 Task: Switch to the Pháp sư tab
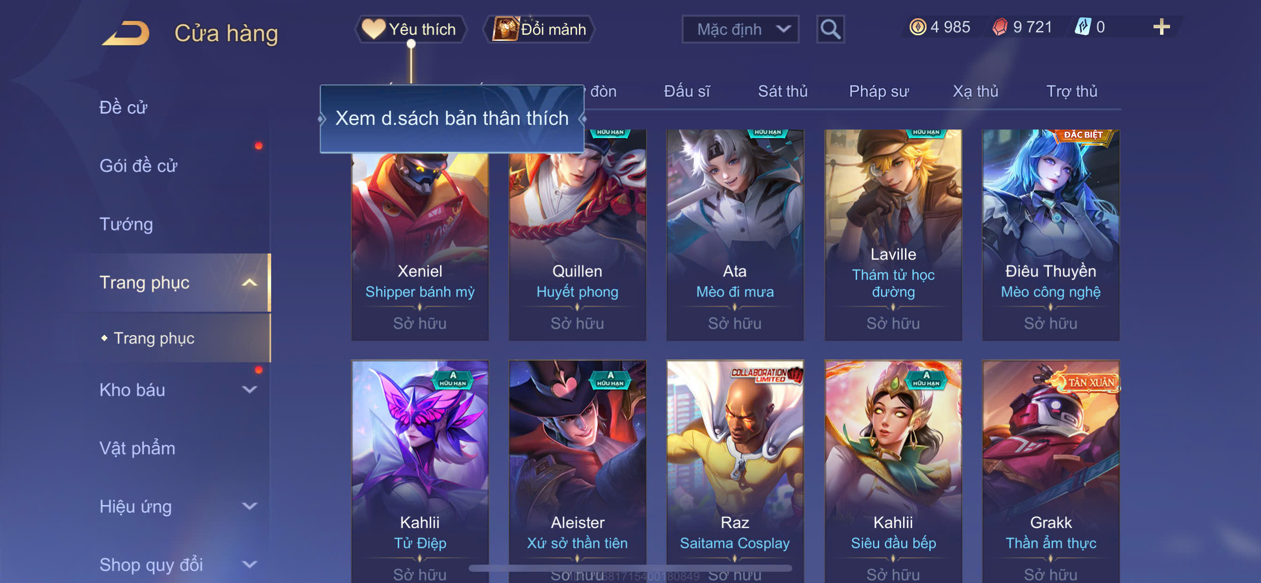coord(879,92)
